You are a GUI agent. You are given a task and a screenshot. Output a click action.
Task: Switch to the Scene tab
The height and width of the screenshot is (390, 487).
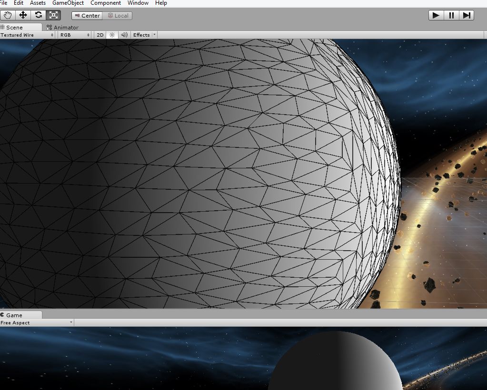(x=20, y=27)
